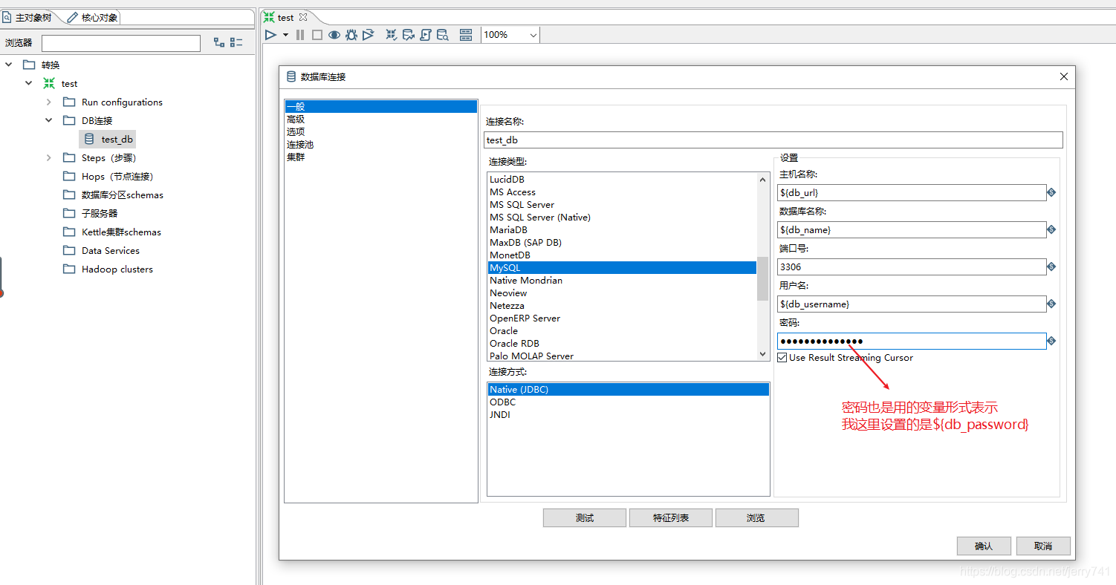Click the 密码 password field
This screenshot has height=585, width=1116.
(912, 341)
